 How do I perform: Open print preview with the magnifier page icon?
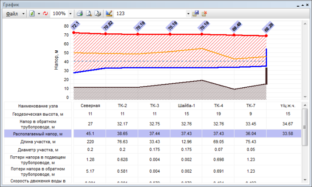pyautogui.click(x=89, y=14)
